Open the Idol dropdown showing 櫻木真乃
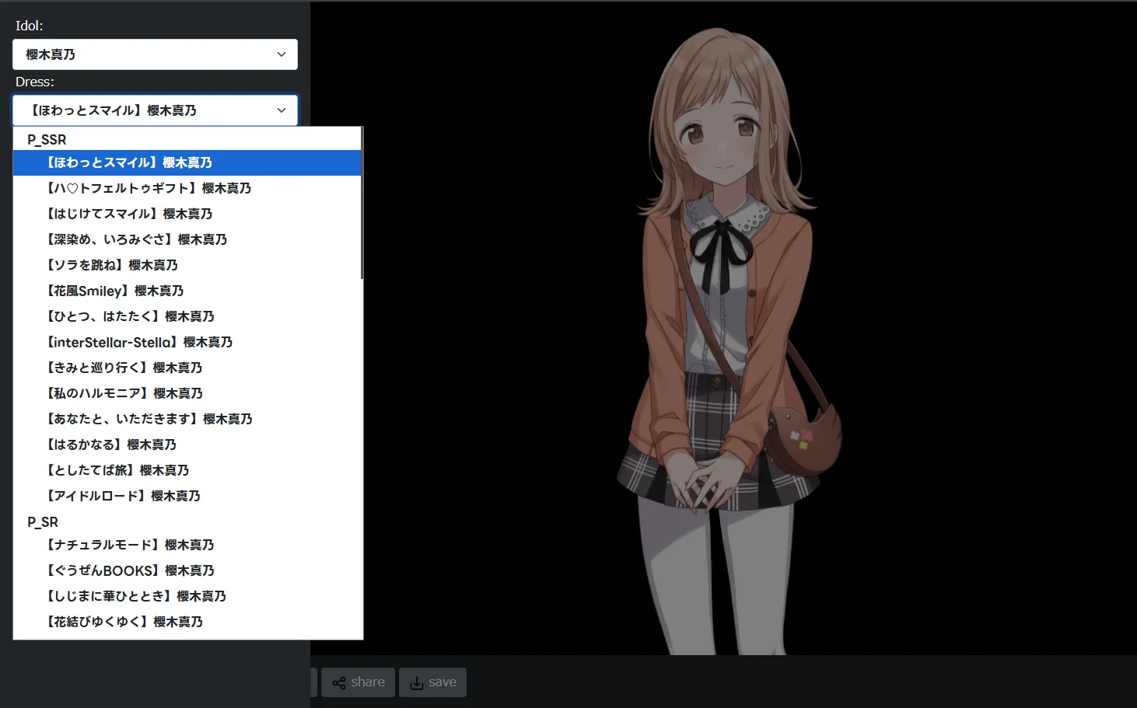 (155, 54)
